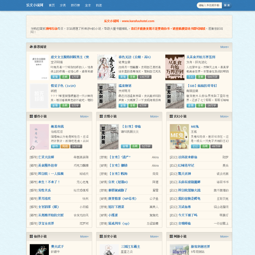This screenshot has height=255, width=255.
Task: Open the 三国江东霸主 cover thumbnail
Action: pos(109,249)
